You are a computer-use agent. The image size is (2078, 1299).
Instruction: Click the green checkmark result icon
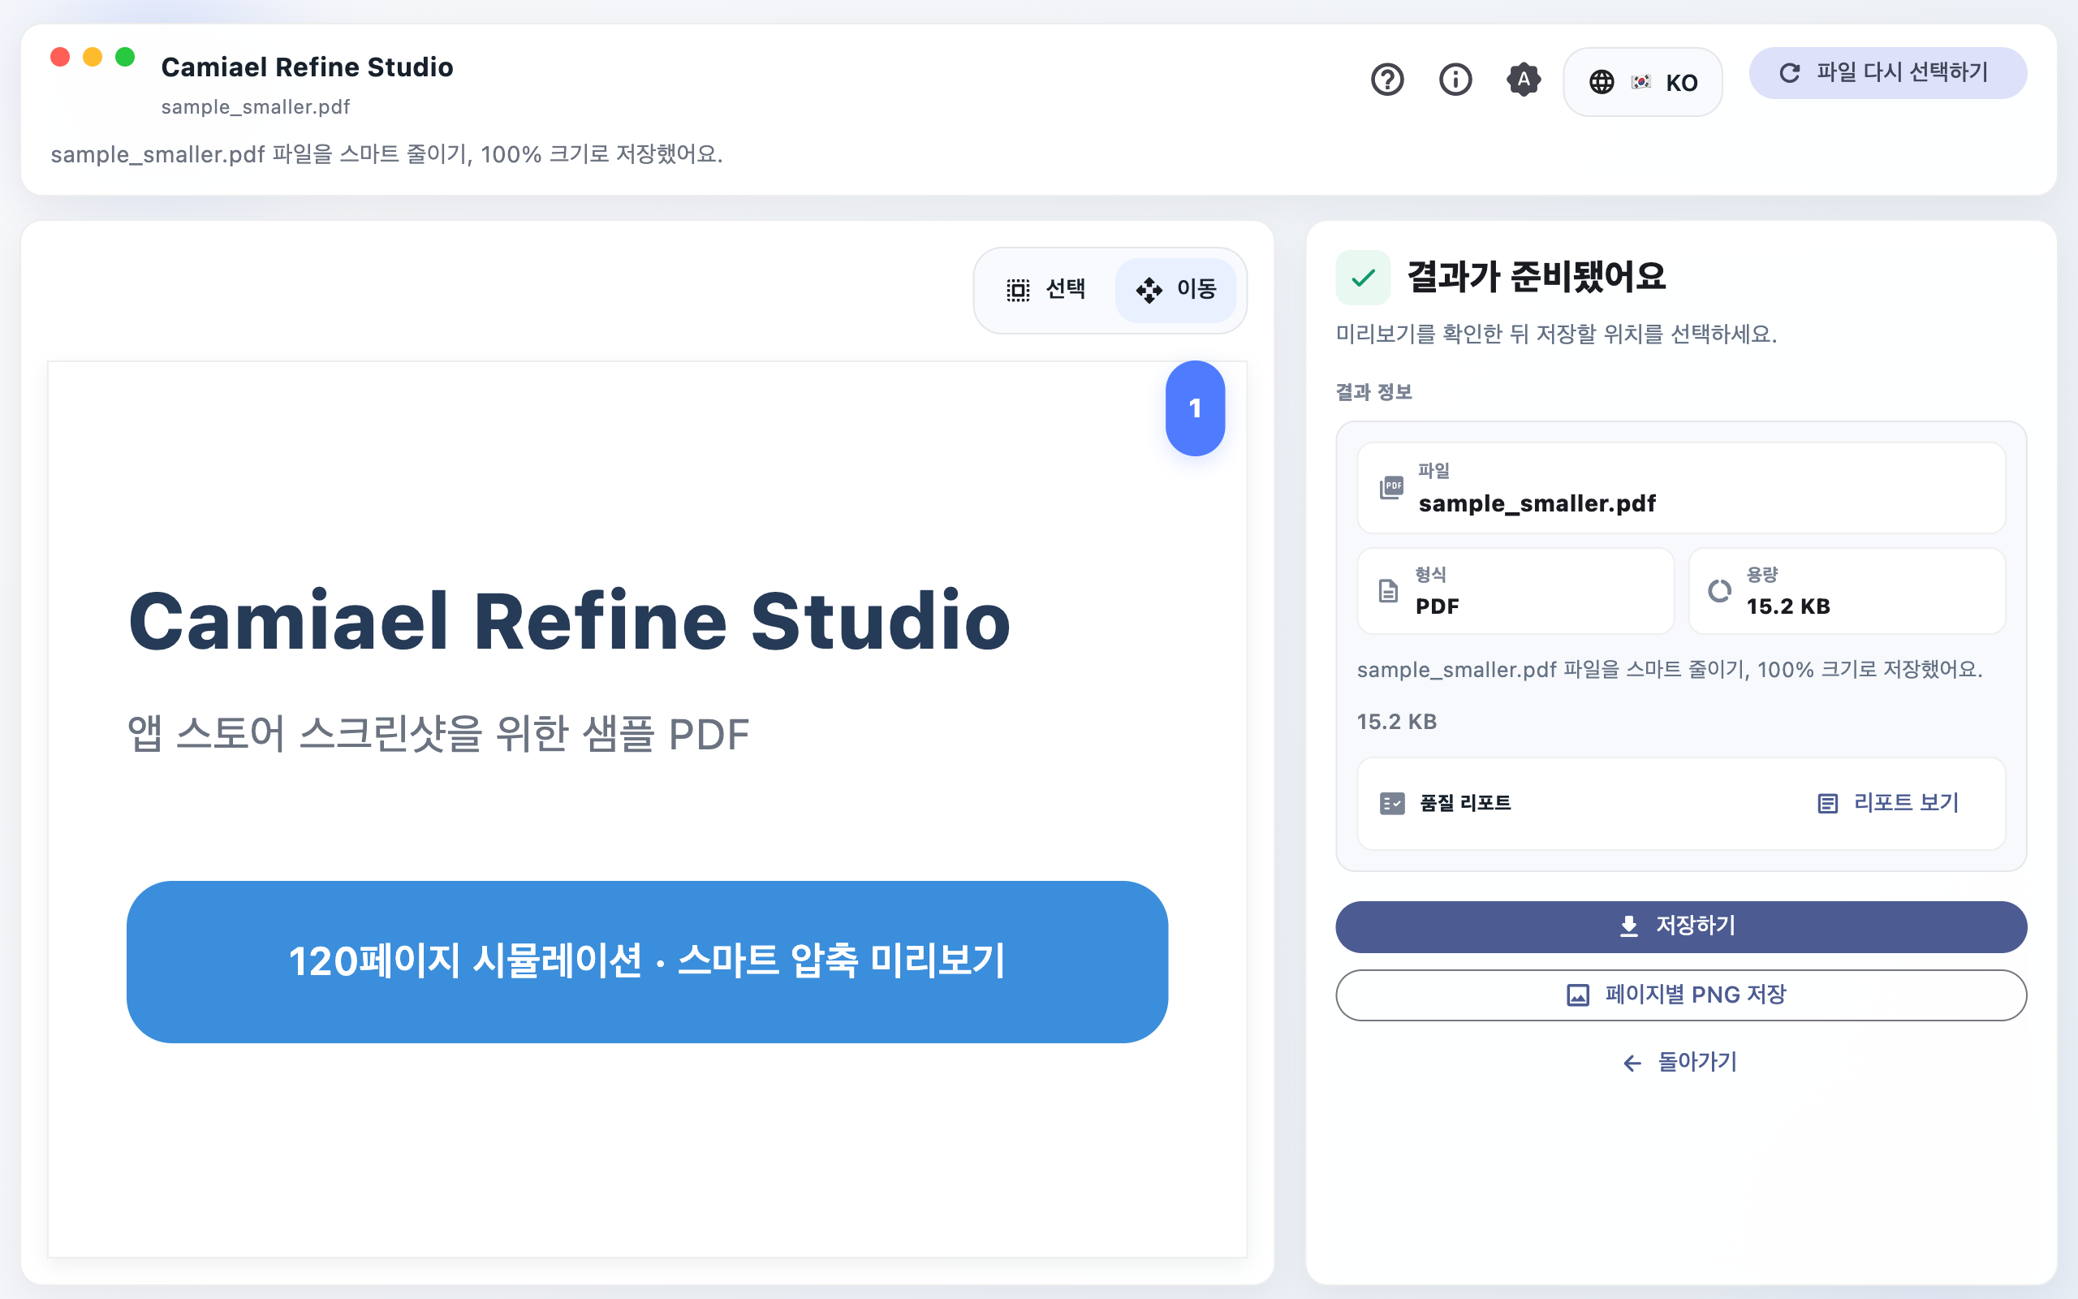click(x=1363, y=278)
